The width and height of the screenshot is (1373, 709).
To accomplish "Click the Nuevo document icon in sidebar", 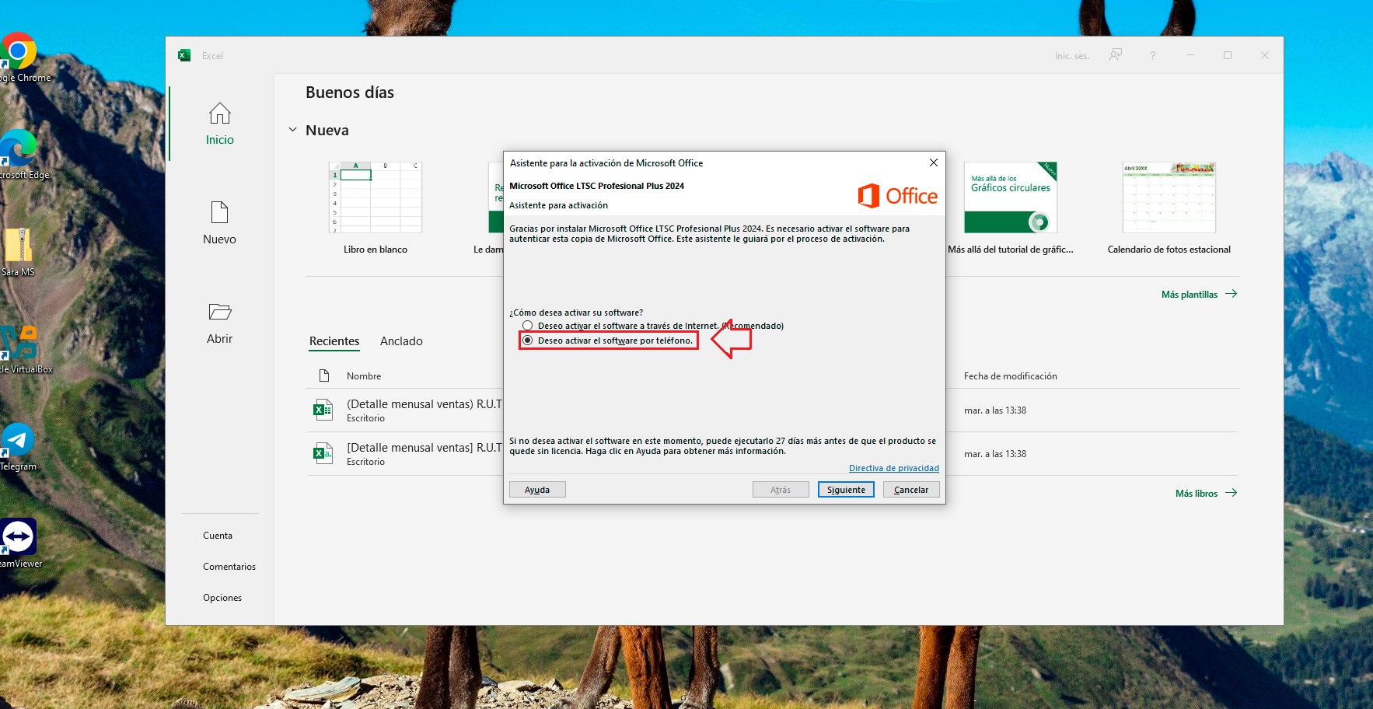I will point(219,213).
